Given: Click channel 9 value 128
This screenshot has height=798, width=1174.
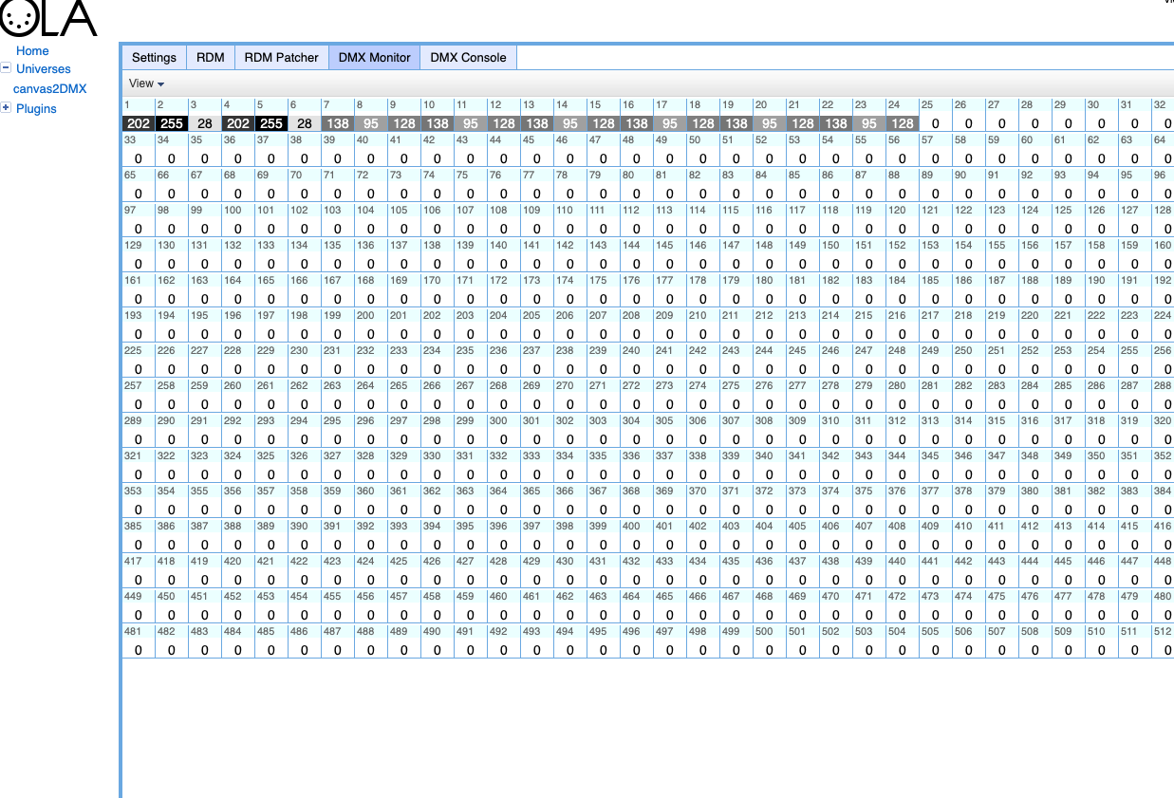Looking at the screenshot, I should coord(404,123).
